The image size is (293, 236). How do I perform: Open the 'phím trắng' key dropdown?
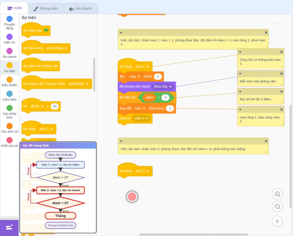point(66,48)
